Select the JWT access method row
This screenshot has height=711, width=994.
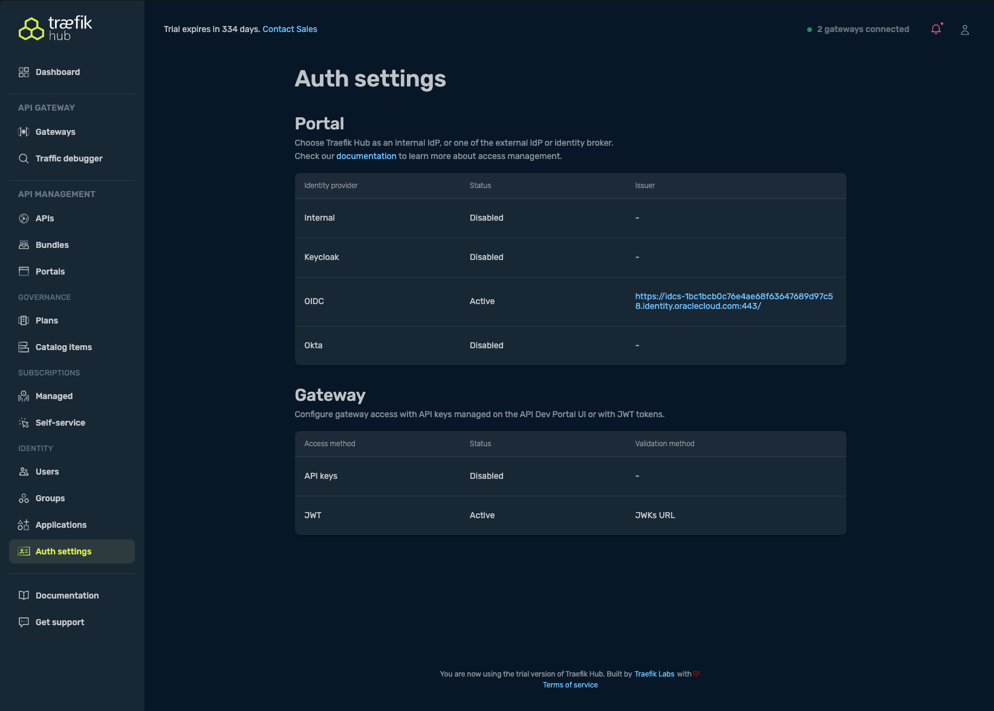570,515
